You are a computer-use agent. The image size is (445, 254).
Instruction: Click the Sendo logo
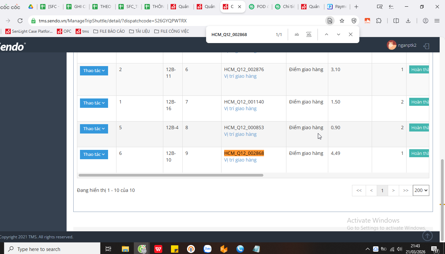tap(12, 47)
